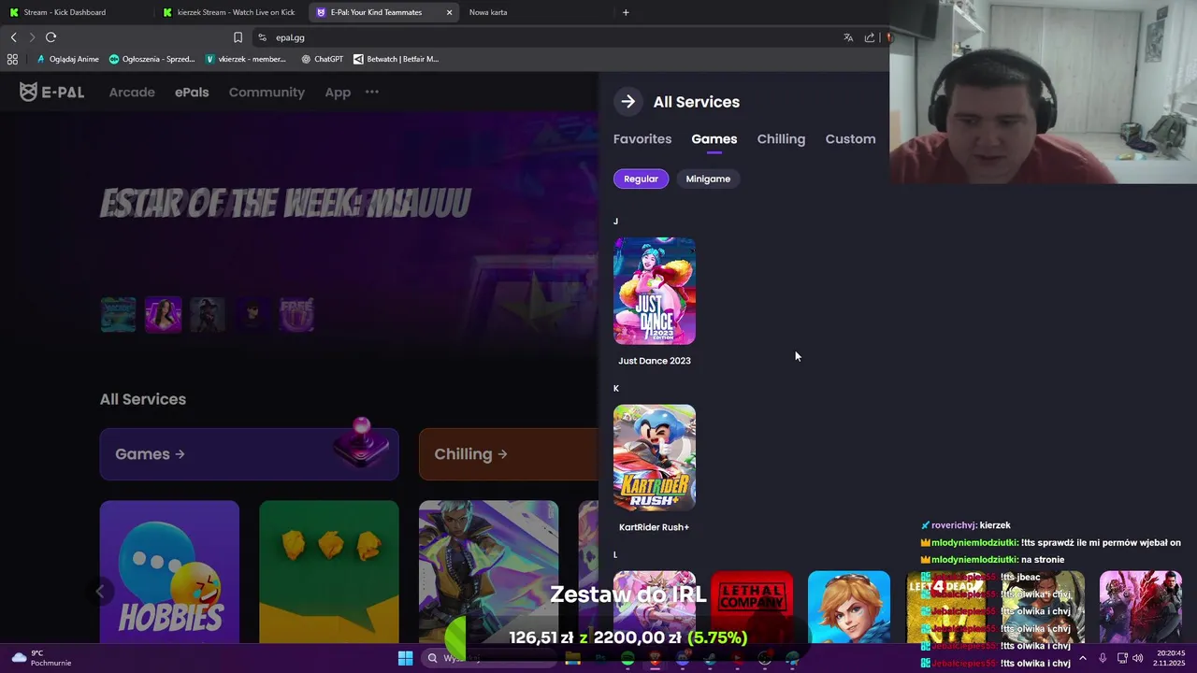This screenshot has width=1197, height=673.
Task: Open the volume control in the system tray
Action: click(x=1138, y=658)
